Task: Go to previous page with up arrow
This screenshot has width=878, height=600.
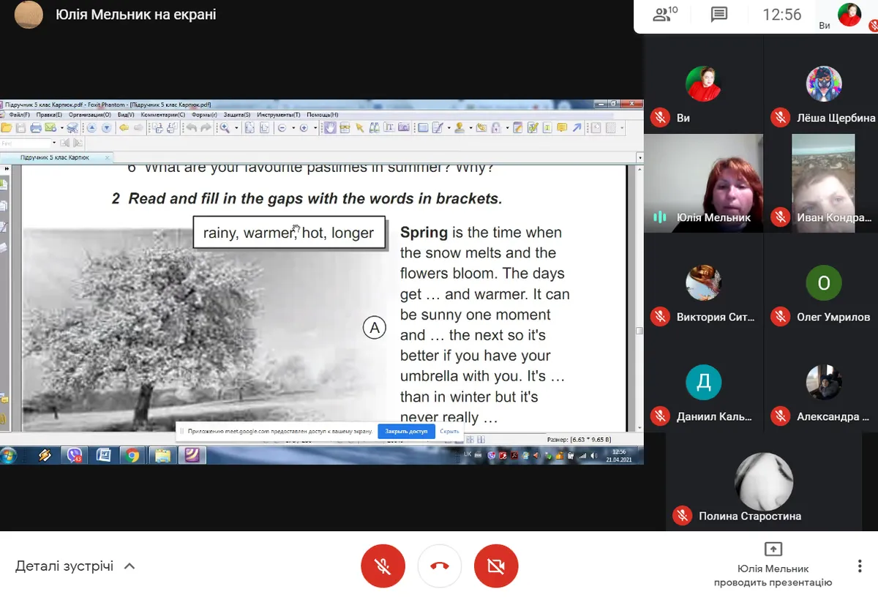Action: pyautogui.click(x=92, y=128)
